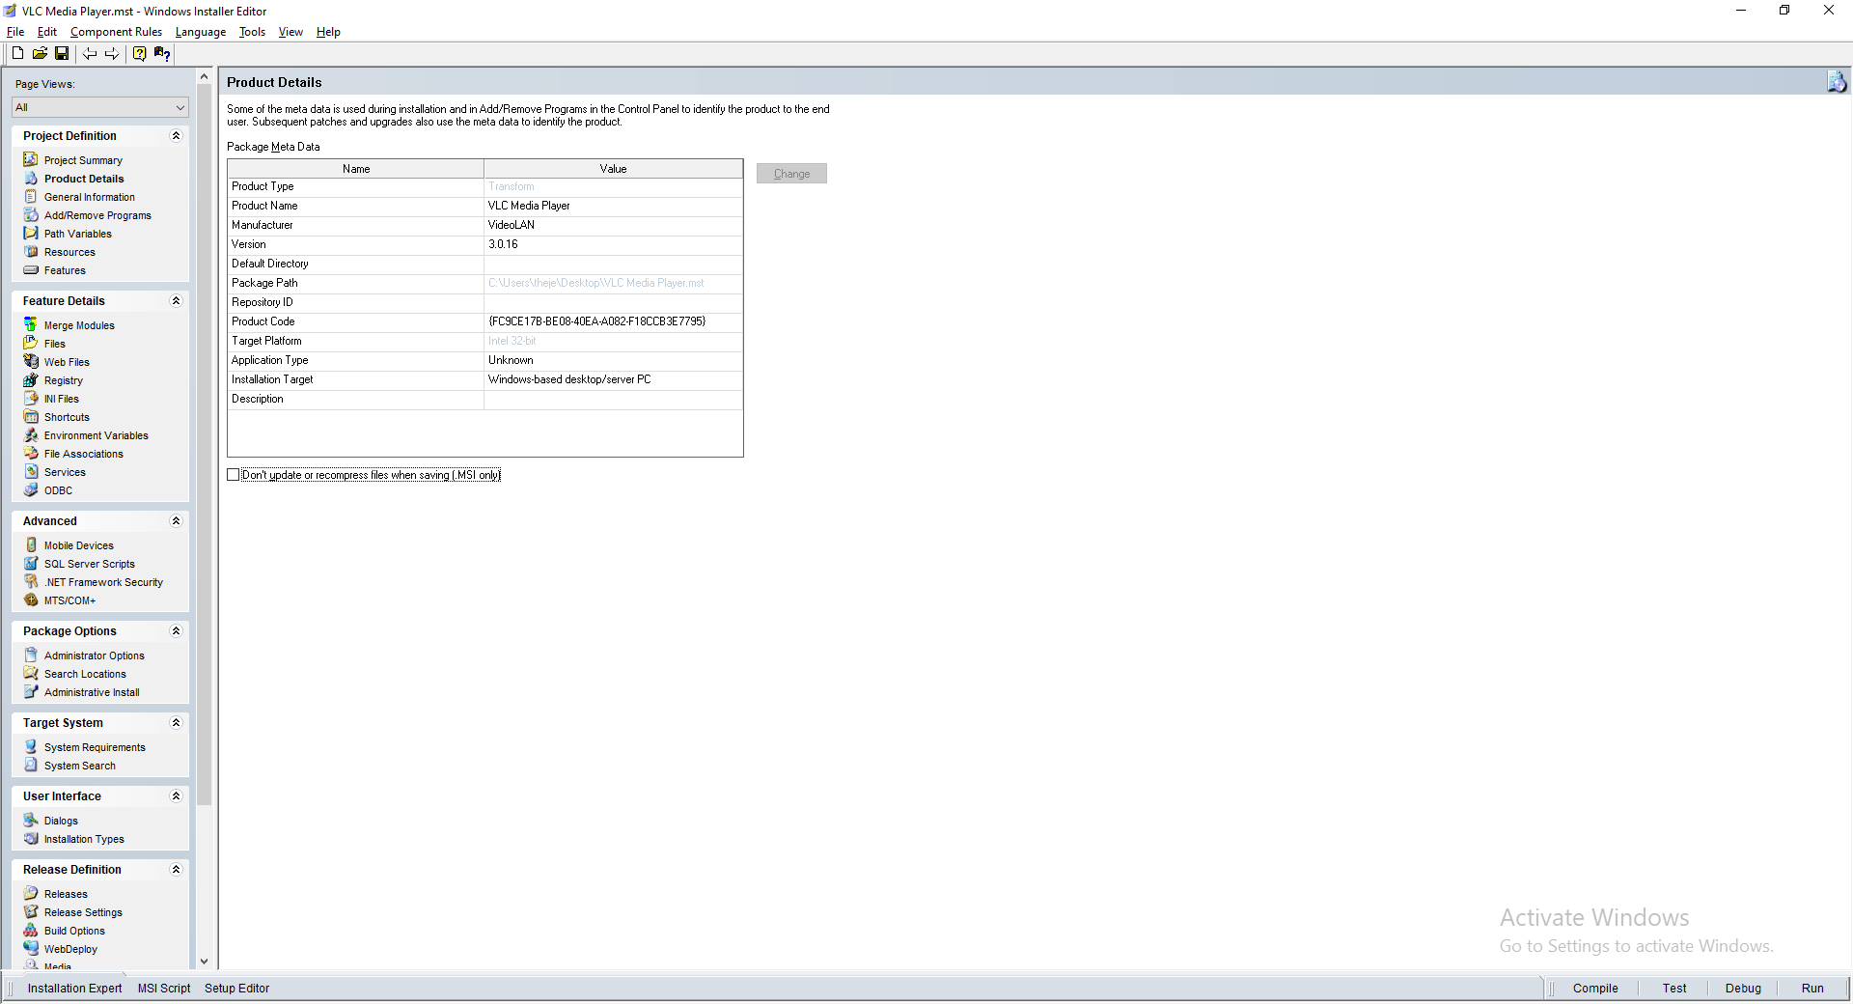Collapse the Project Definition section
The width and height of the screenshot is (1853, 1004).
point(176,136)
